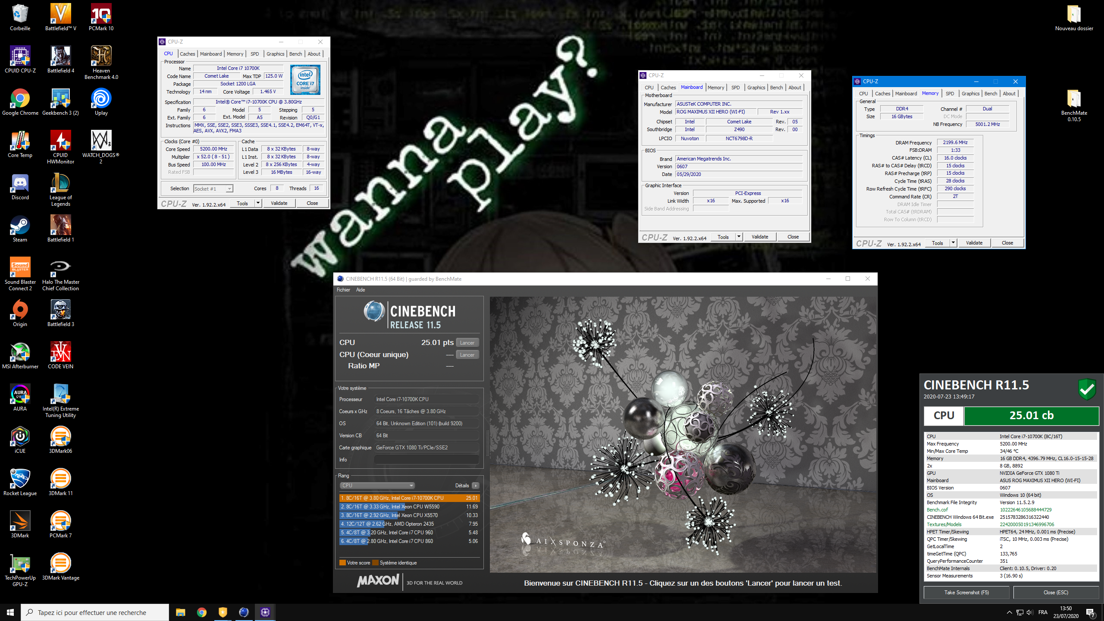Screen dimensions: 1104x621
Task: Launch Heaven Benchmark 4.0 shortcut
Action: [x=101, y=63]
